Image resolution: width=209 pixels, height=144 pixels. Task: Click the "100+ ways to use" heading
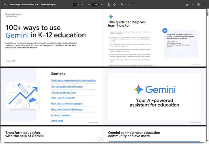33,28
